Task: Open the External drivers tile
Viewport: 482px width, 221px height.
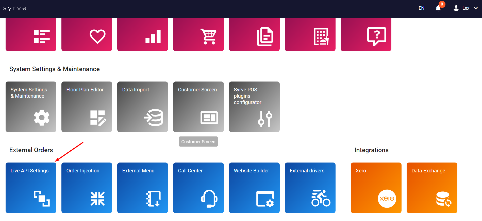Action: click(x=310, y=188)
